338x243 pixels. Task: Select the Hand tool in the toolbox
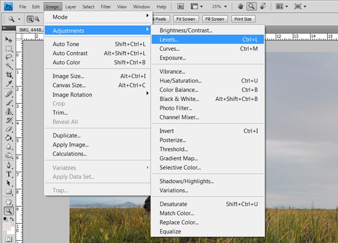click(x=8, y=202)
